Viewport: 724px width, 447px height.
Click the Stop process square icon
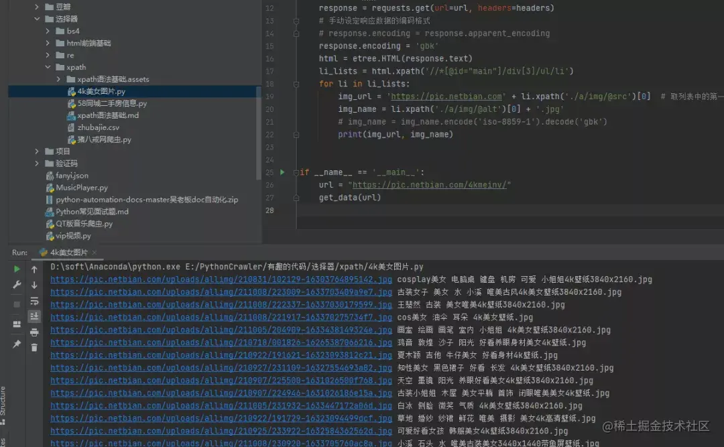[x=17, y=304]
